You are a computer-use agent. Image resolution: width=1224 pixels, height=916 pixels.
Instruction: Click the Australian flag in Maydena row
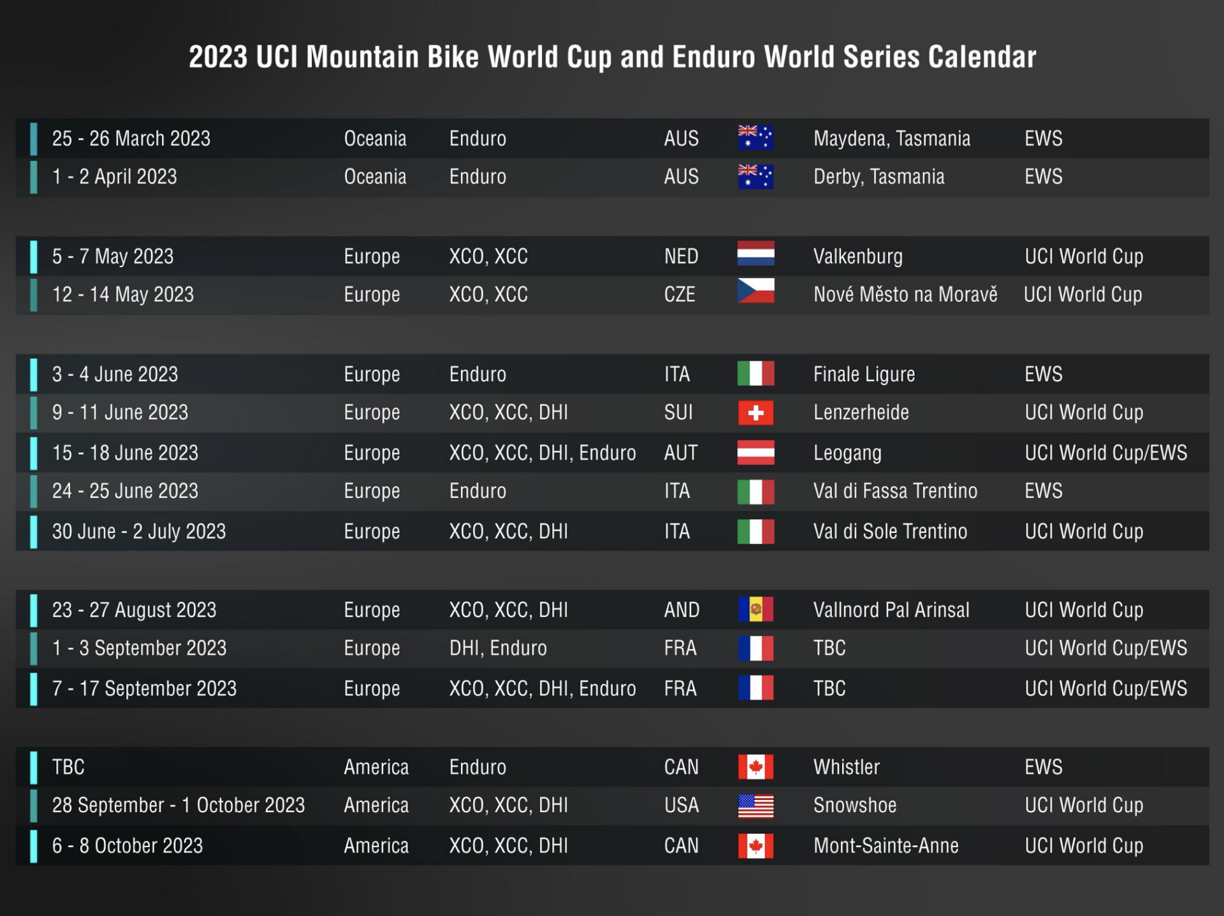tap(755, 138)
